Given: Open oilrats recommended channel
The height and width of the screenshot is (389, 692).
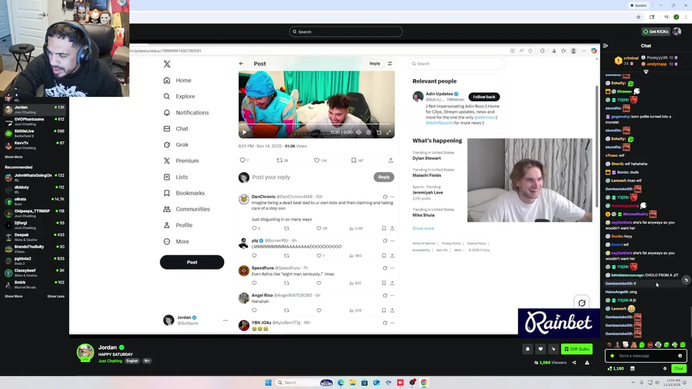Looking at the screenshot, I should 35,201.
